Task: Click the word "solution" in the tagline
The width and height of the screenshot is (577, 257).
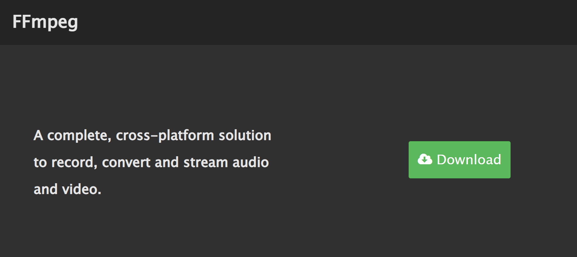Action: [245, 135]
